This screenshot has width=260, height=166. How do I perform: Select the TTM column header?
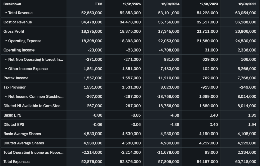pos(98,4)
